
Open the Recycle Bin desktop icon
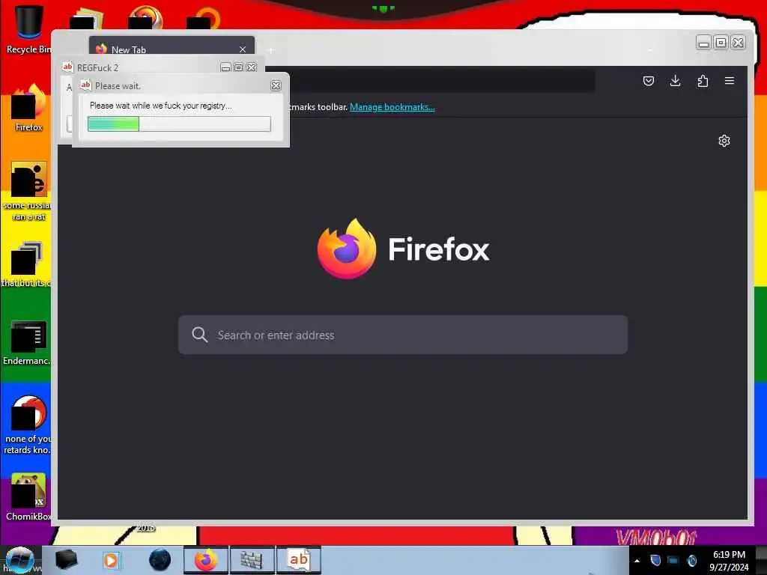[x=28, y=29]
